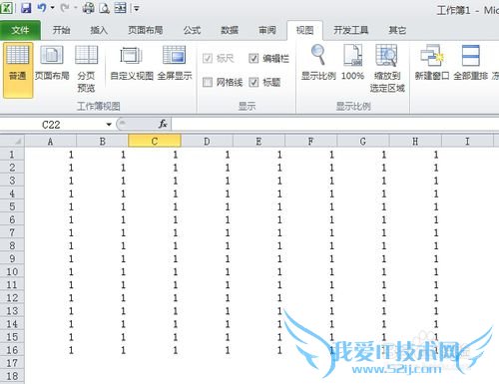Image resolution: width=499 pixels, height=384 pixels.
Task: Select row 10 header
Action: coord(12,271)
